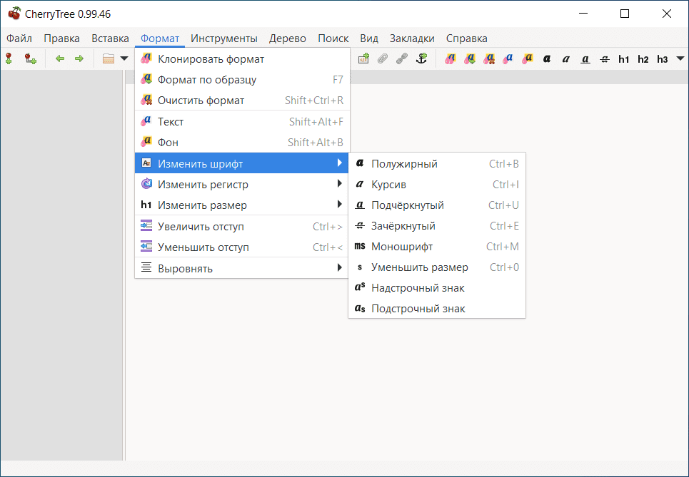Apply Зачёркнутый from the font submenu
Screen dimensions: 689x477
[x=437, y=225]
